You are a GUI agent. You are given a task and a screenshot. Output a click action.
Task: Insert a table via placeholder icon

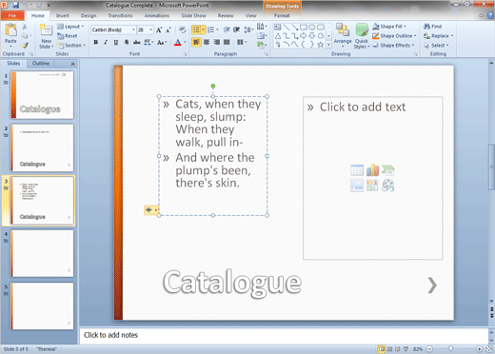[357, 170]
